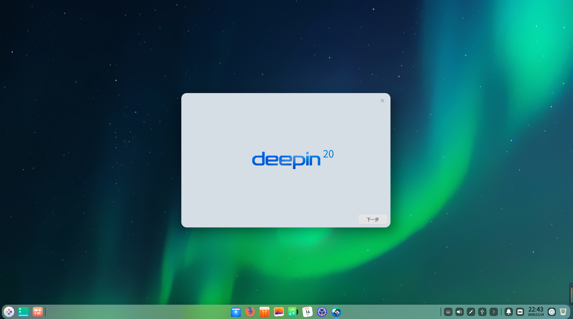
Task: Open the sound volume tray icon
Action: (460, 312)
